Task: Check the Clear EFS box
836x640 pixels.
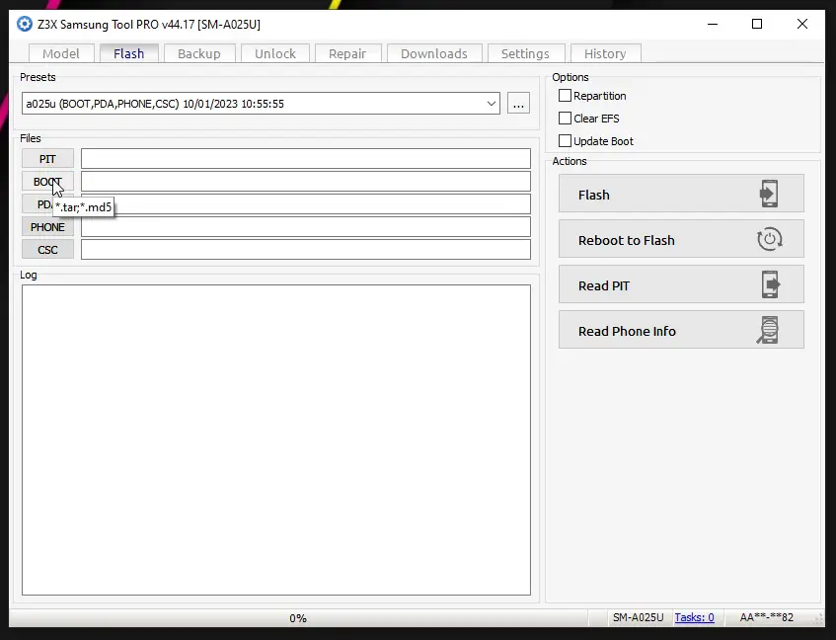Action: pyautogui.click(x=566, y=118)
